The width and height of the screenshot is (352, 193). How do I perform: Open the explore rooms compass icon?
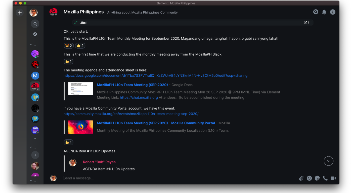35,34
